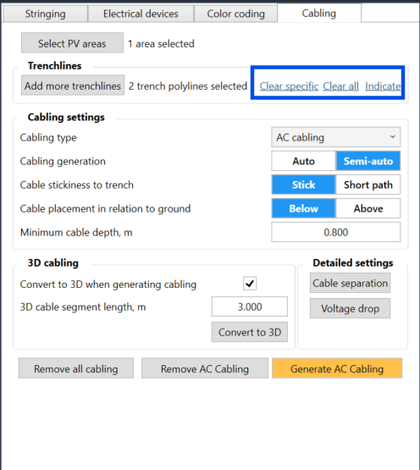Viewport: 420px width, 470px height.
Task: Click the Indicate trenchlines link
Action: click(x=383, y=86)
